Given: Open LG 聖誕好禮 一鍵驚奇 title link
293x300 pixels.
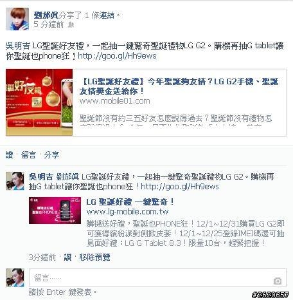Looking at the screenshot, I should (x=130, y=202).
